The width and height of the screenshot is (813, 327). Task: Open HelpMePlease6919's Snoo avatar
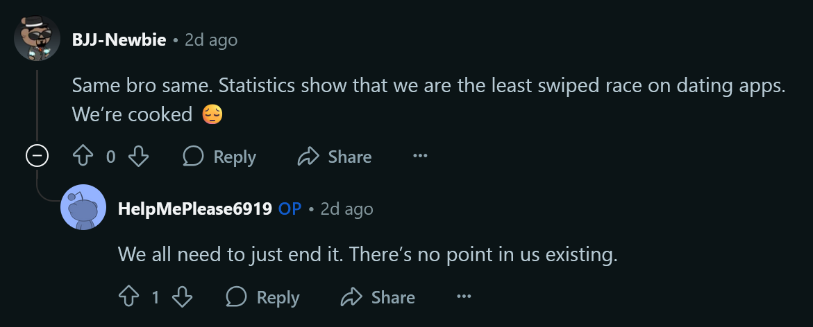coord(83,206)
